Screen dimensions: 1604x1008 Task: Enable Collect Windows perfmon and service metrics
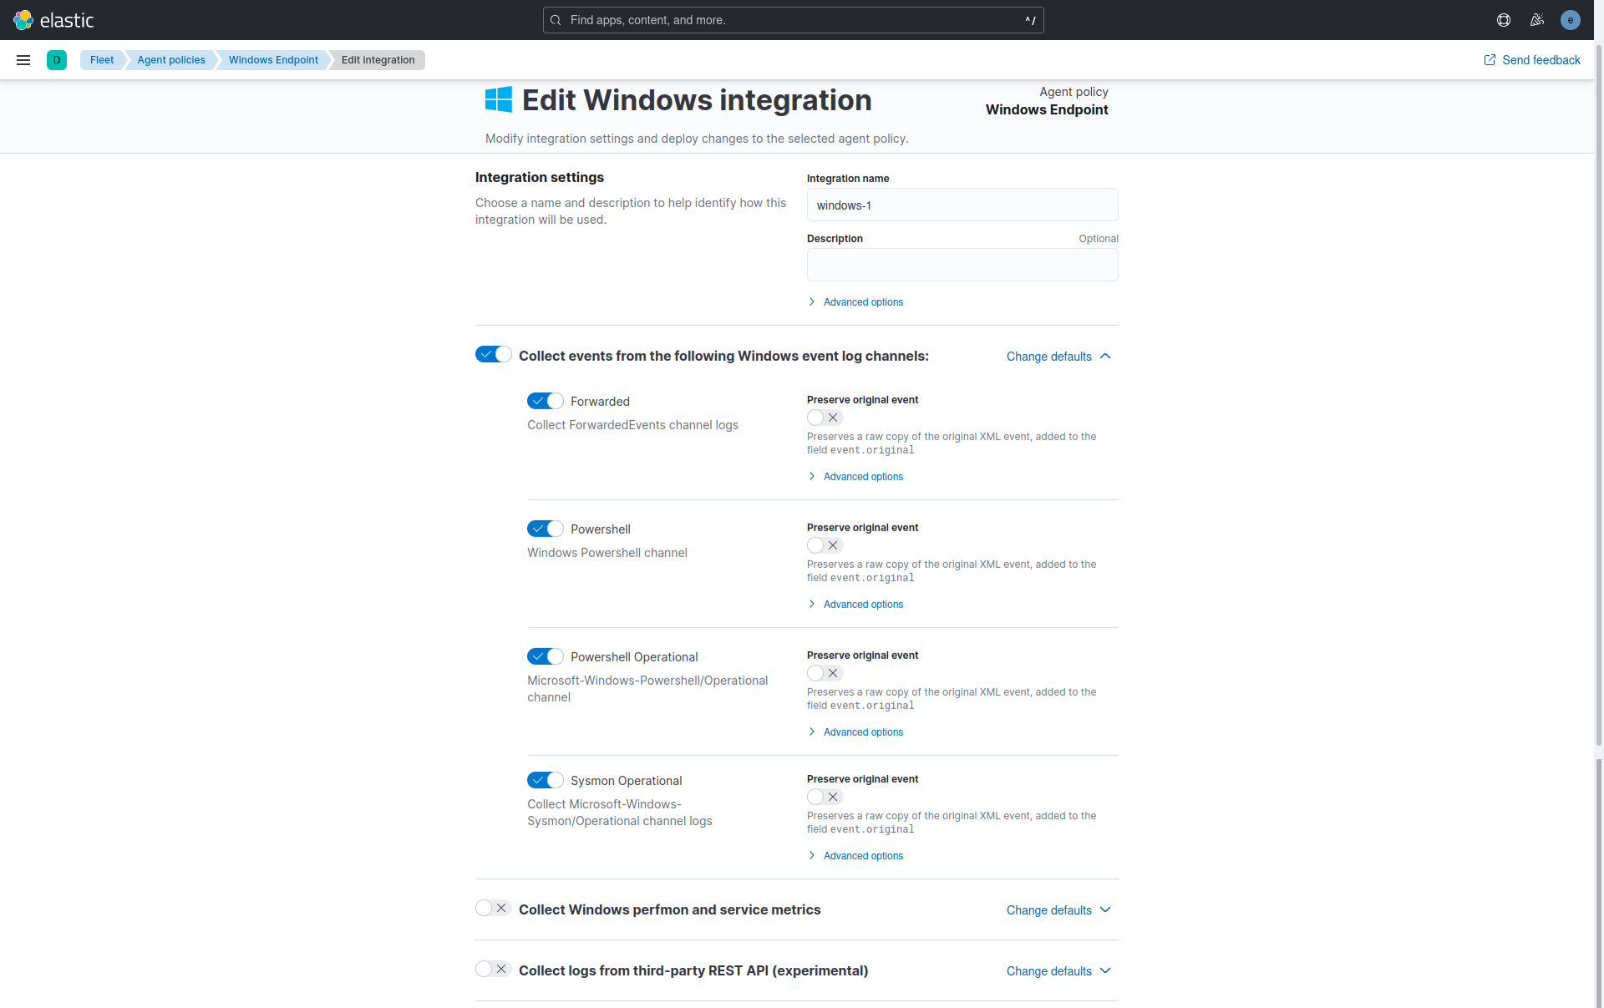[493, 908]
